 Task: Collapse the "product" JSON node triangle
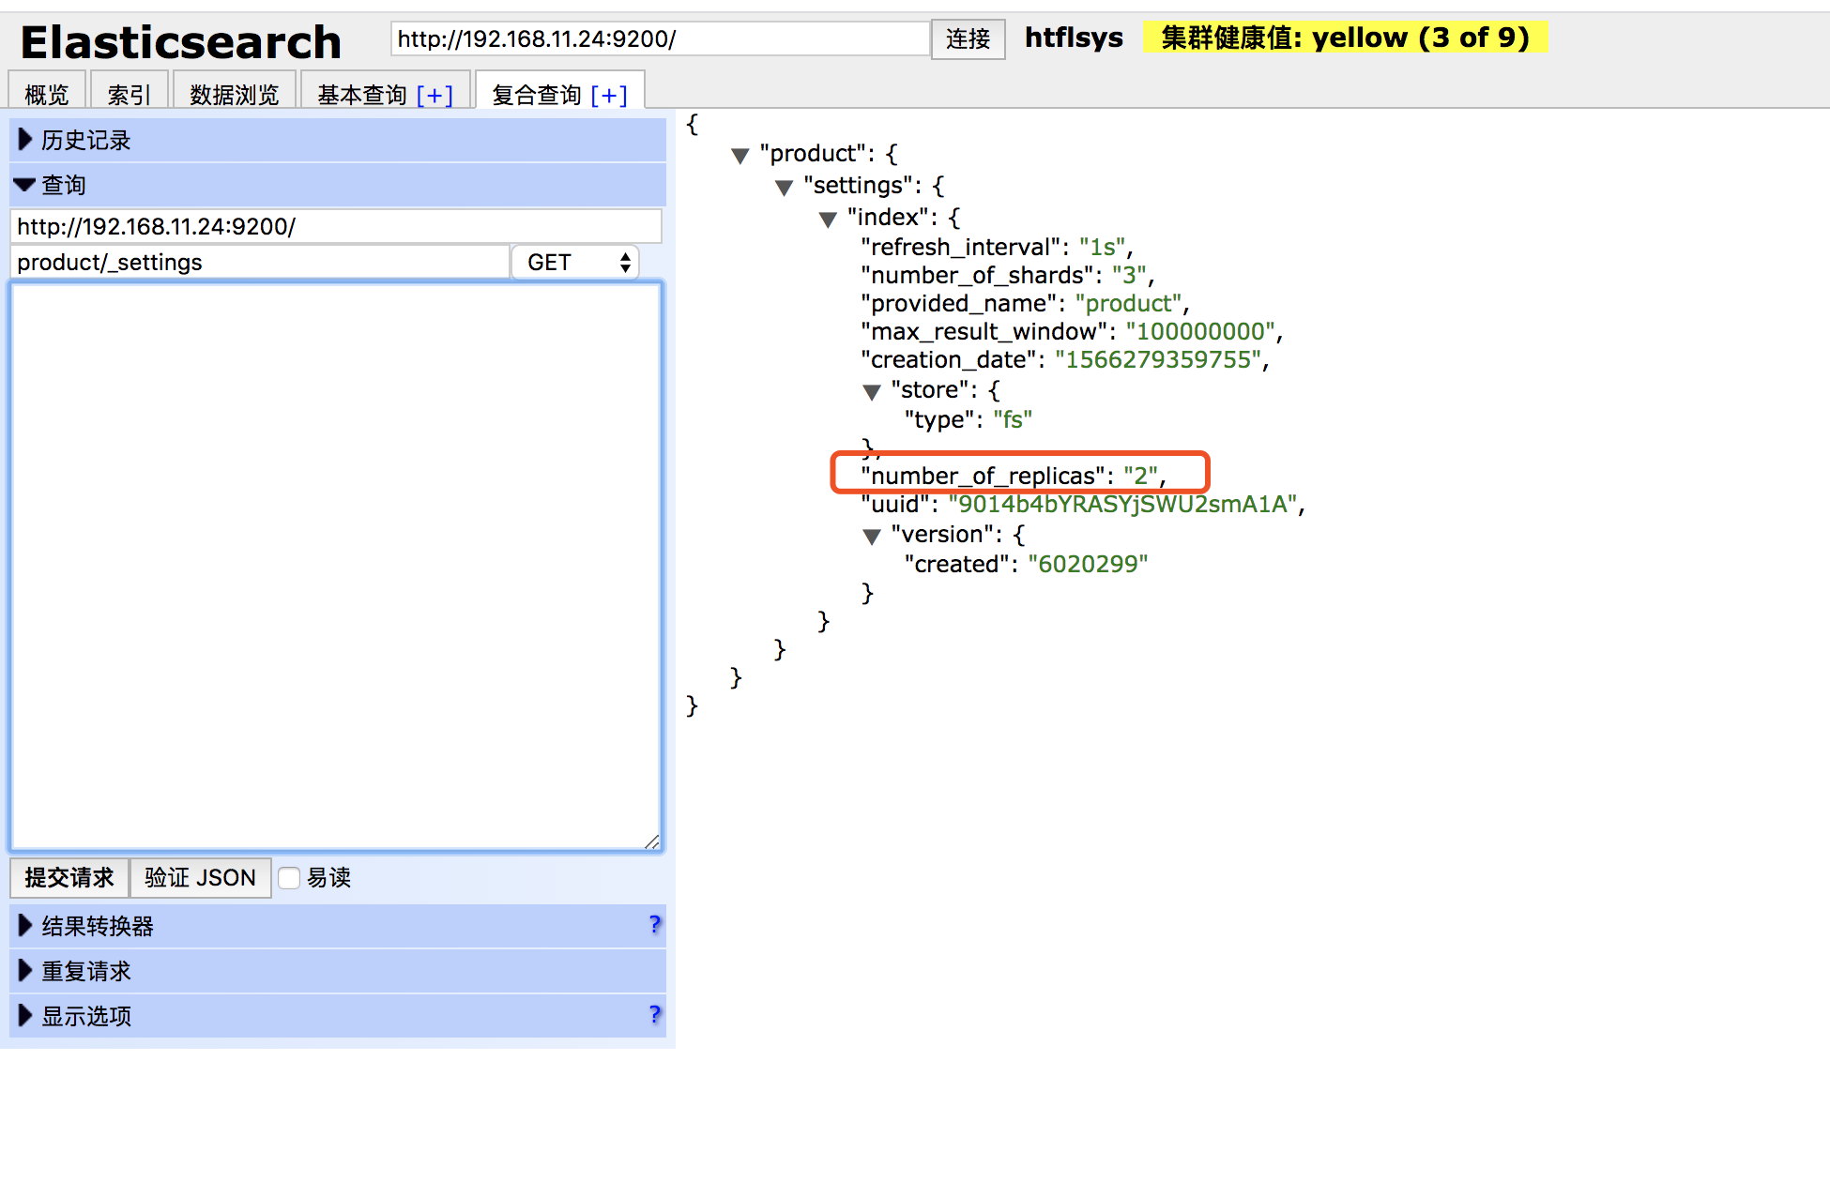(x=740, y=156)
